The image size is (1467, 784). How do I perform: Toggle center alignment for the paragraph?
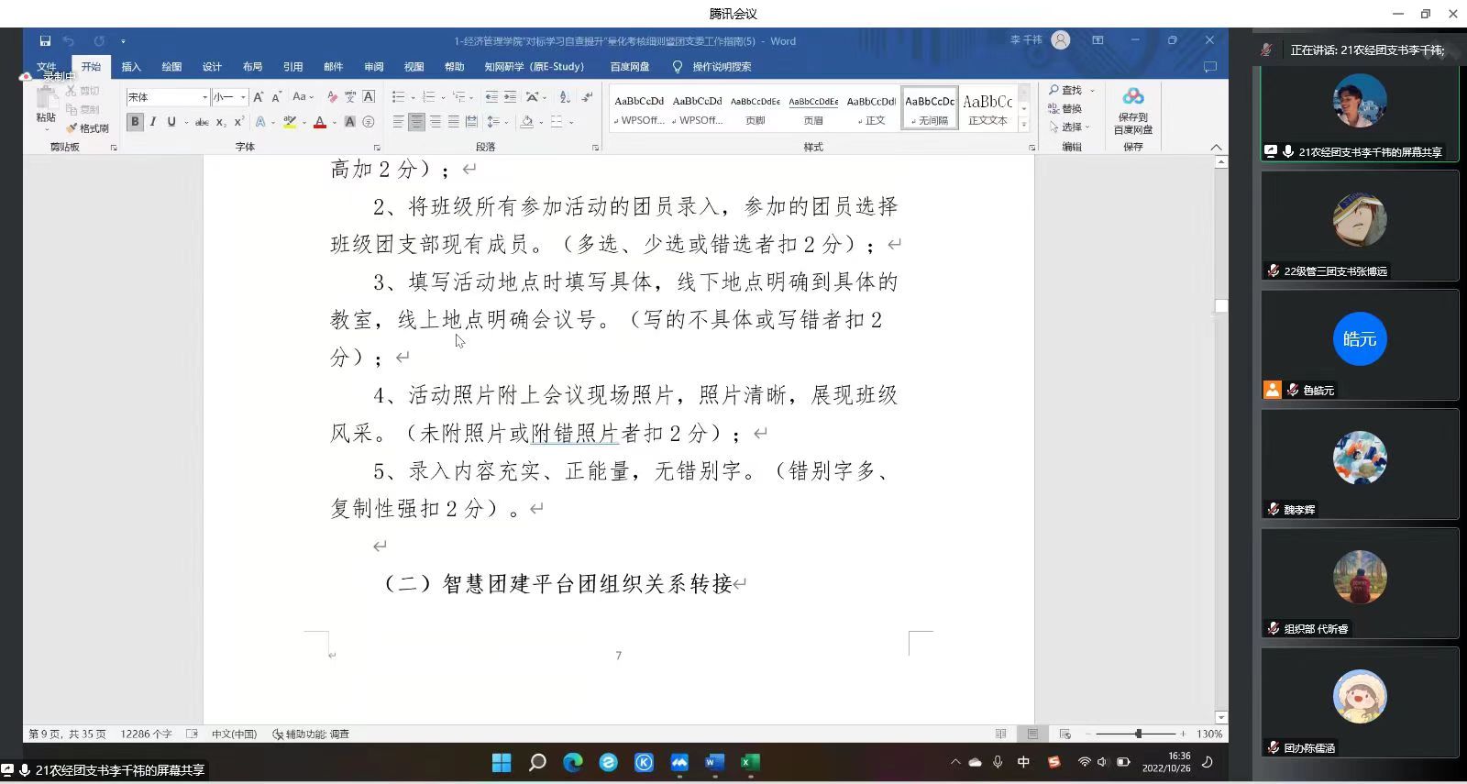tap(416, 122)
